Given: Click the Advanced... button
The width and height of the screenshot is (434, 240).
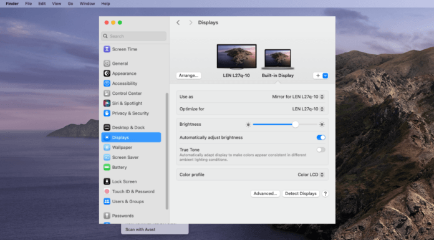Looking at the screenshot, I should (x=265, y=193).
